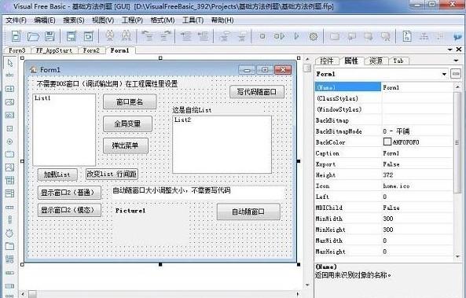Click the new project toolbar icon
466x298 pixels.
[16, 36]
